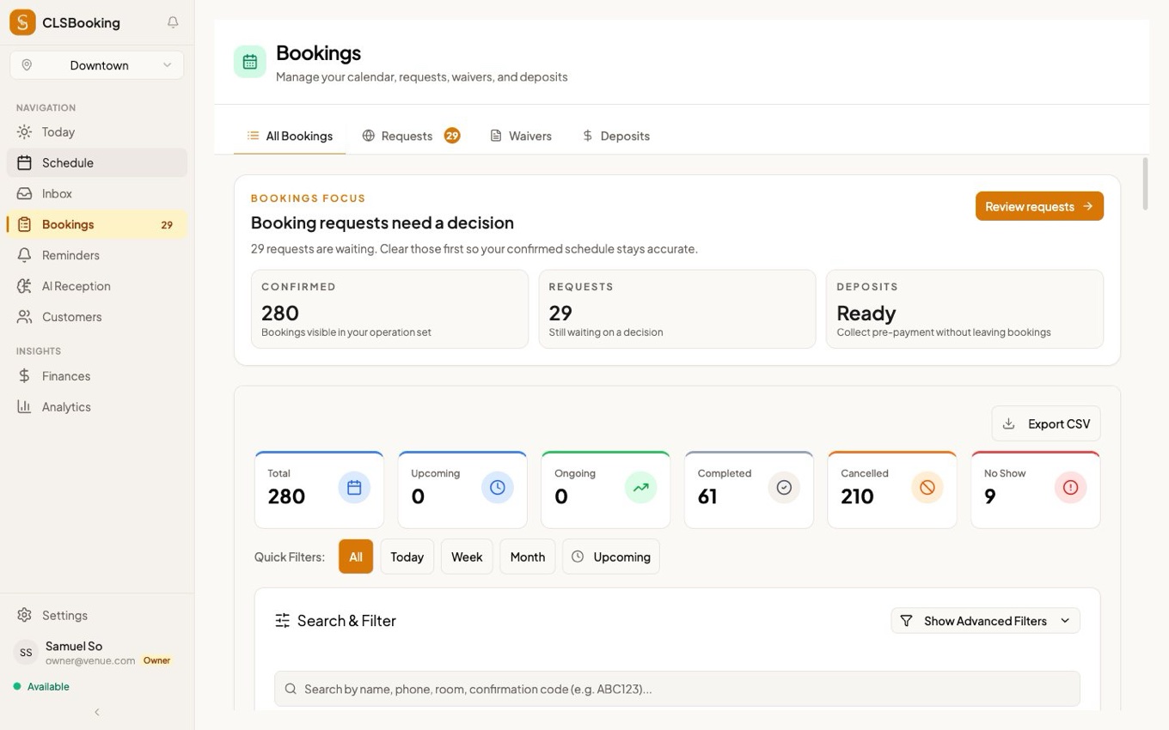The width and height of the screenshot is (1169, 730).
Task: Click the Review requests button
Action: [x=1039, y=206]
